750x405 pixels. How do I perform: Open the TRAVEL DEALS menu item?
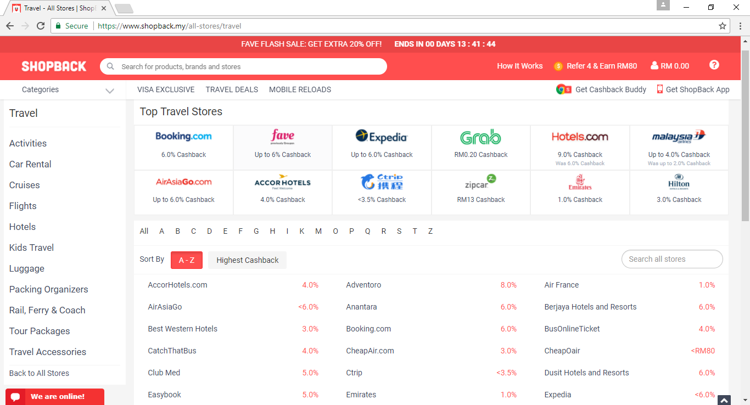tap(232, 89)
